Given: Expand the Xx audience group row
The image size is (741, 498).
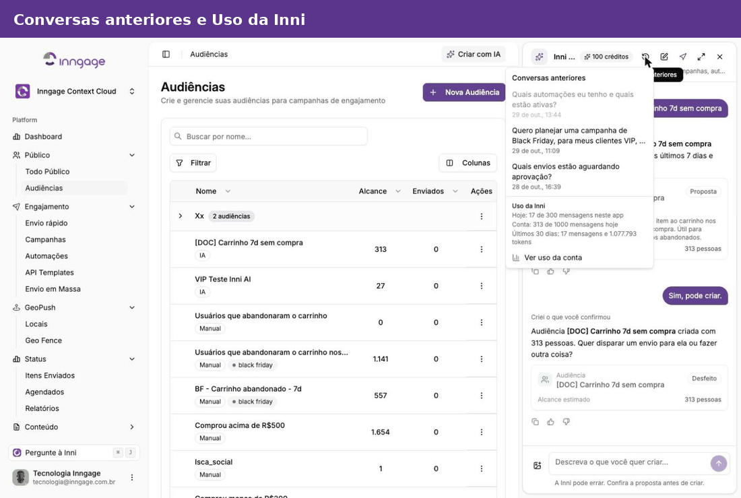Looking at the screenshot, I should [181, 216].
